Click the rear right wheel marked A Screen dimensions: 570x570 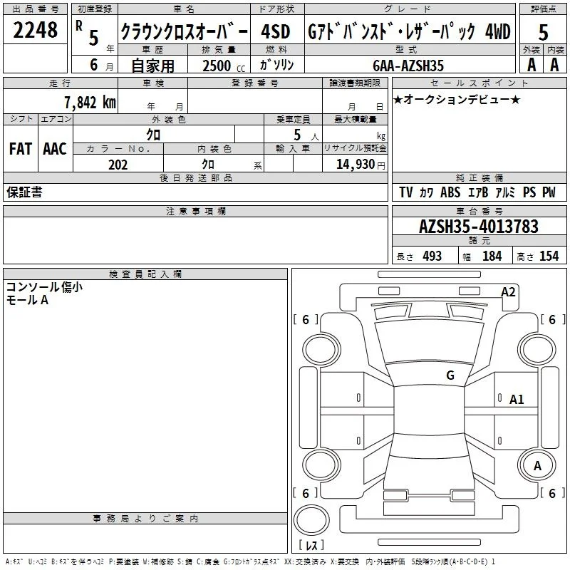point(537,465)
